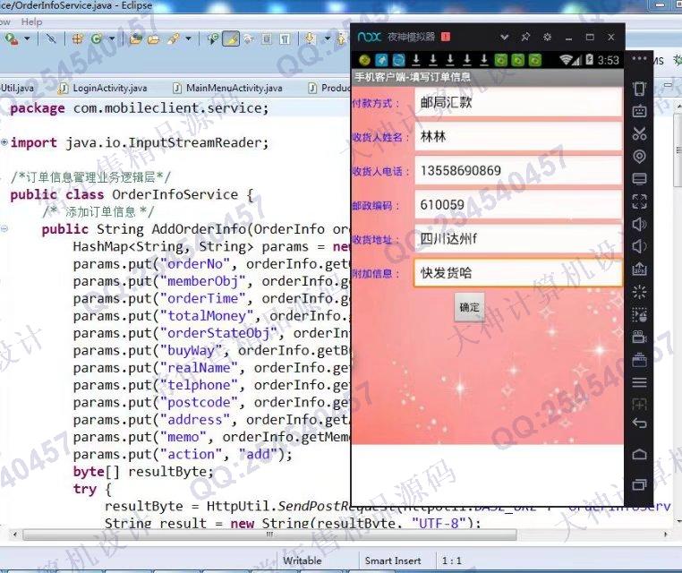Screen dimensions: 682x573
Task: Expand the folded import statements
Action: (x=4, y=141)
